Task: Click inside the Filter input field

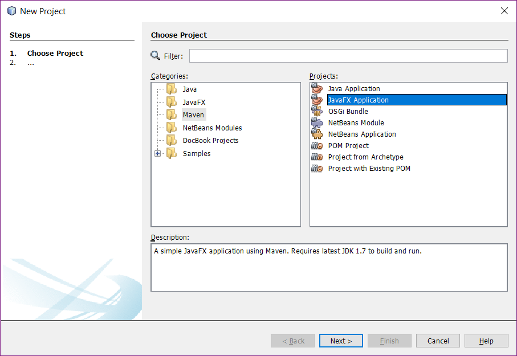Action: coord(348,55)
